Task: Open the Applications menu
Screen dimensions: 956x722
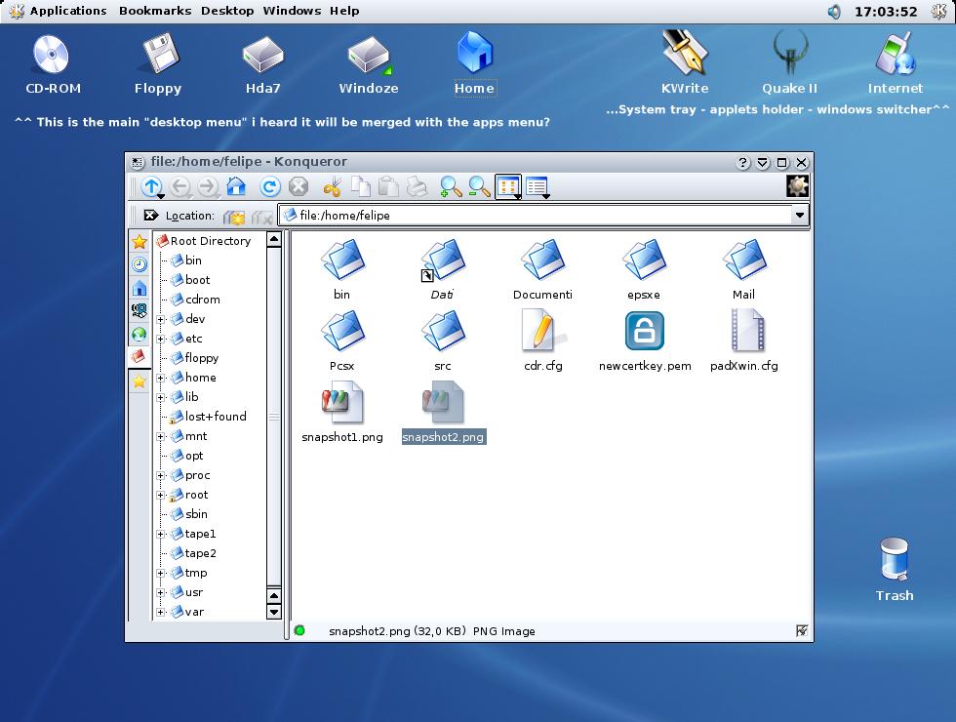Action: pyautogui.click(x=67, y=11)
